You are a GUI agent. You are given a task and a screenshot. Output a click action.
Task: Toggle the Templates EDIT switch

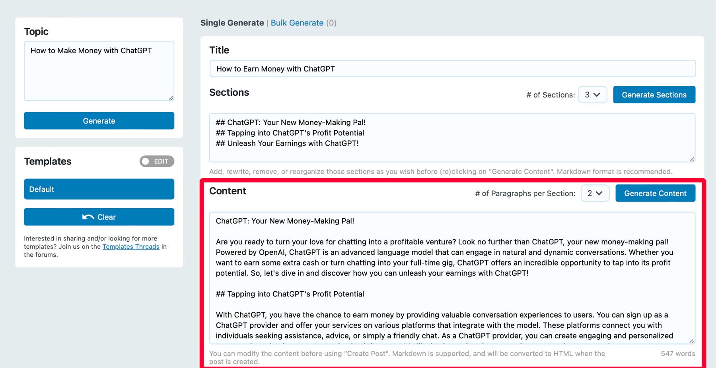[x=157, y=161]
